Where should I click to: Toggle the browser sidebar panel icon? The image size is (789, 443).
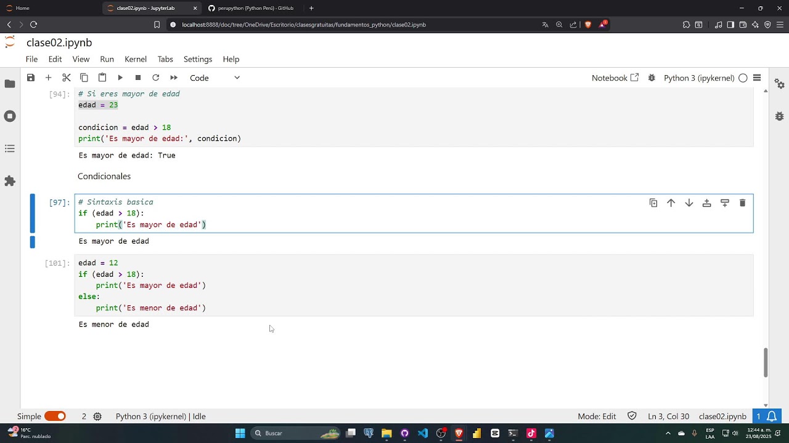[x=730, y=25]
